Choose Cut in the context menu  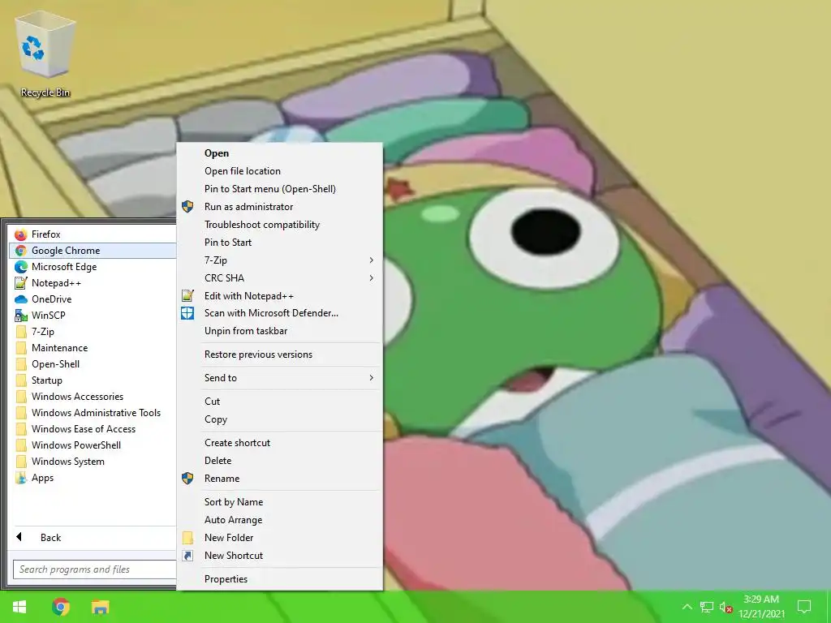279,402
